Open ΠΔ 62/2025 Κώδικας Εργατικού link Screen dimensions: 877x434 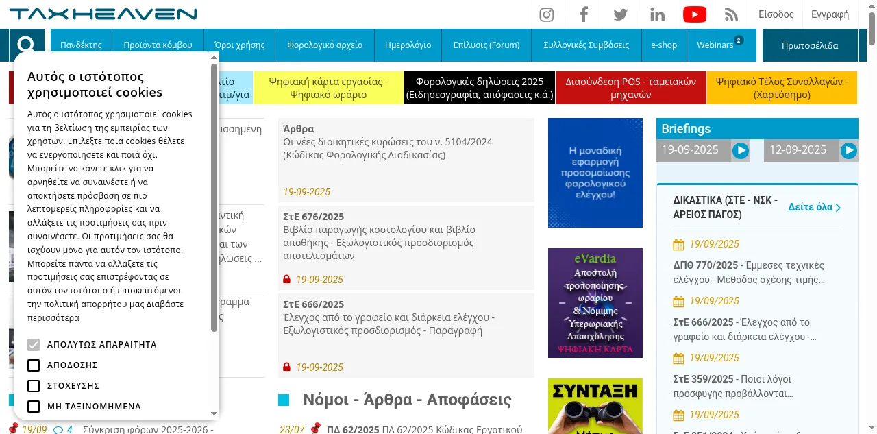coord(425,429)
